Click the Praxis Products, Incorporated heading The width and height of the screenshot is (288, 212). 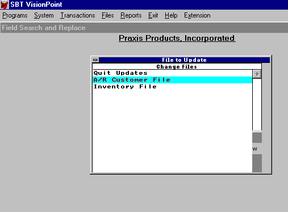[x=177, y=39]
